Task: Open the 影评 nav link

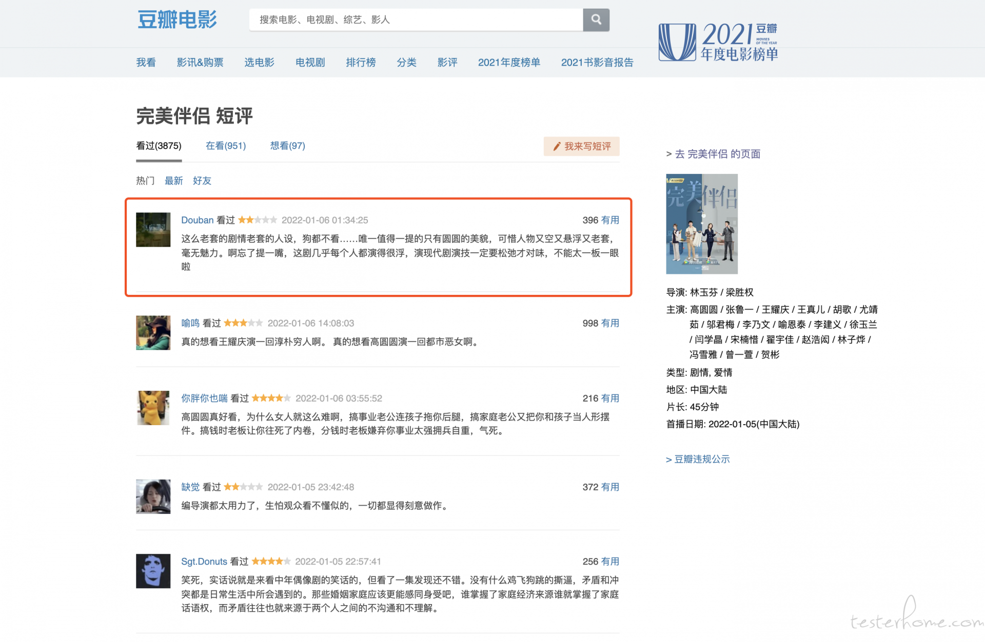Action: (x=447, y=63)
